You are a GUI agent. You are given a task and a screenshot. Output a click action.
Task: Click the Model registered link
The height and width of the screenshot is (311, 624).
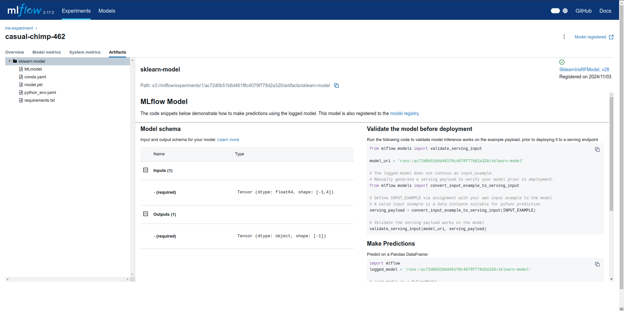590,37
